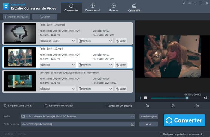Select the Taylor Swift - Style.mp4 thumbnail

pos(20,33)
